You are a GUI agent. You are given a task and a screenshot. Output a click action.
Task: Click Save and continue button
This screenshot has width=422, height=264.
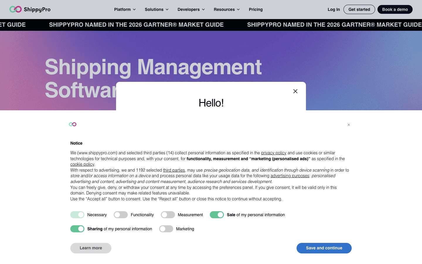pos(324,248)
